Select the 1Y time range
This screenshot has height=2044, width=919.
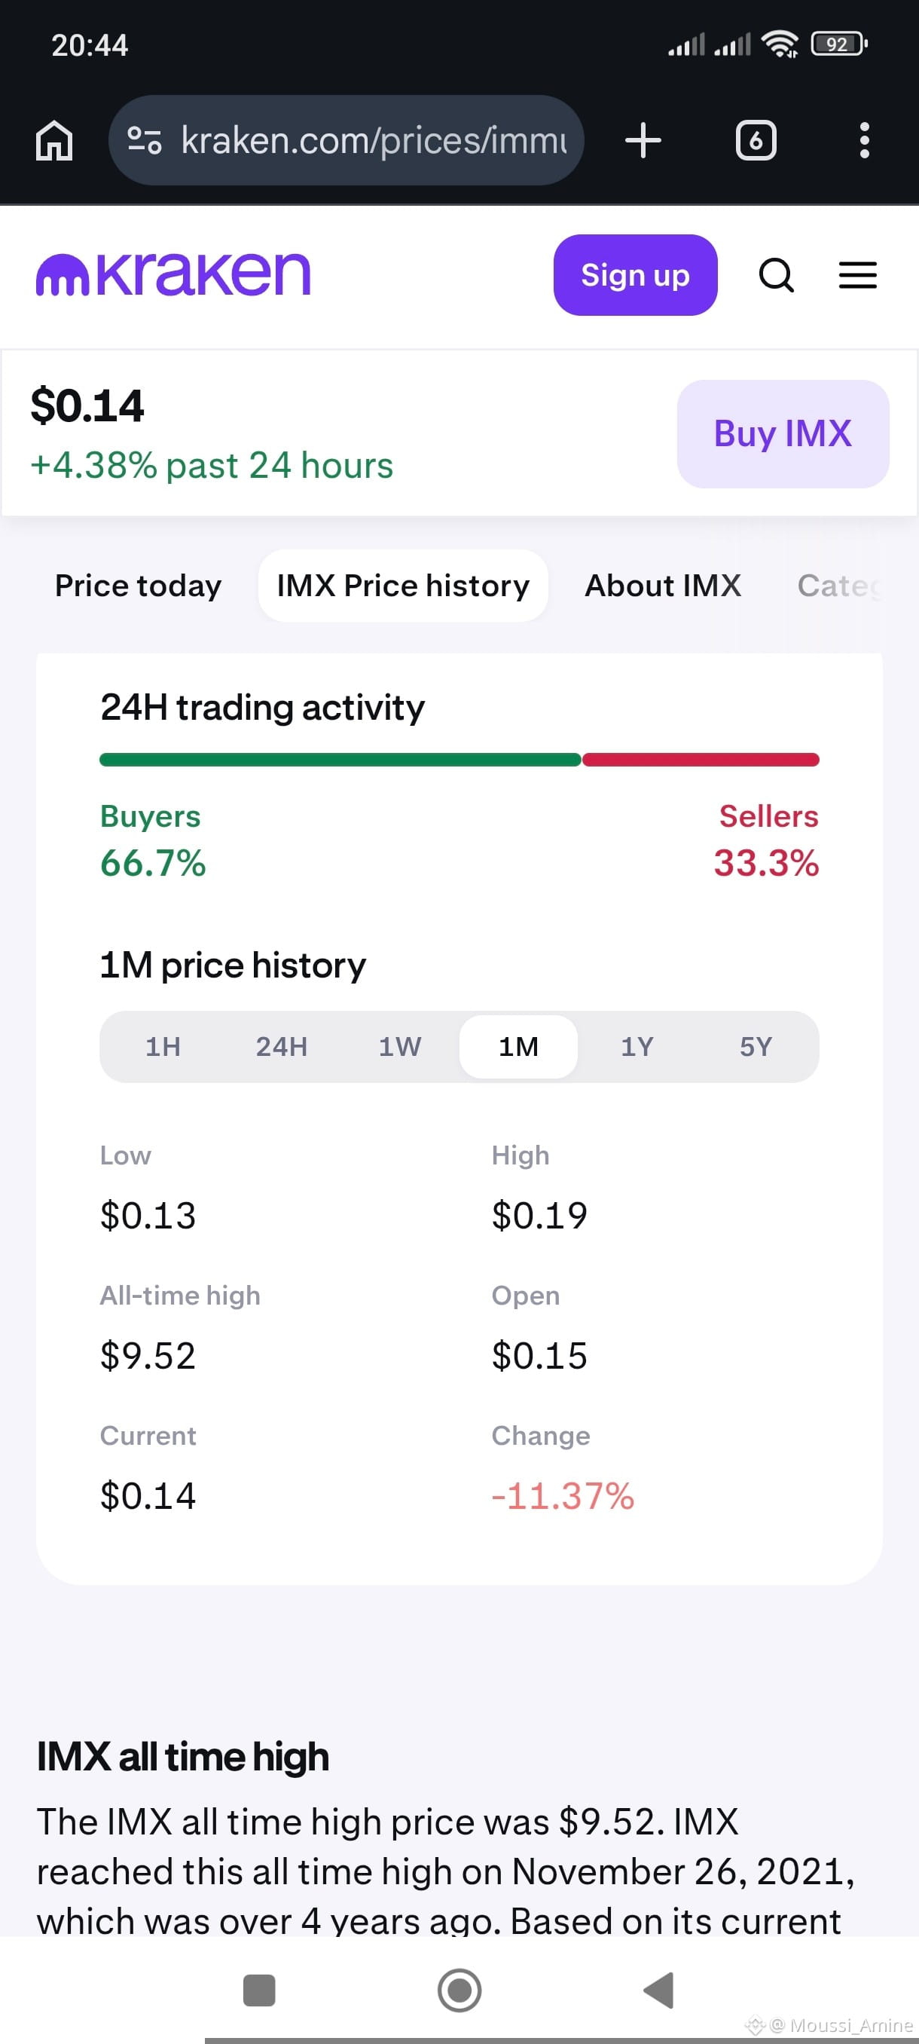[x=637, y=1047]
